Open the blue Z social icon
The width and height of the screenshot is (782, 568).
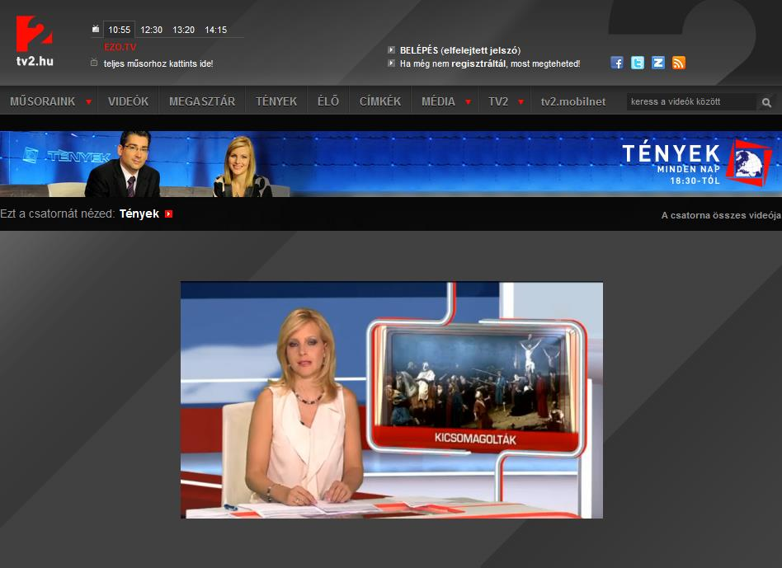(657, 63)
